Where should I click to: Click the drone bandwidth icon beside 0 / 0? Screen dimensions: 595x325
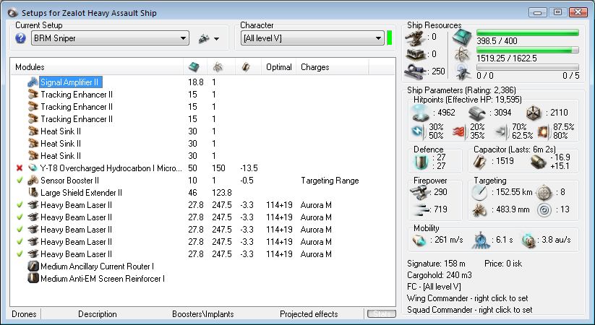tap(463, 72)
